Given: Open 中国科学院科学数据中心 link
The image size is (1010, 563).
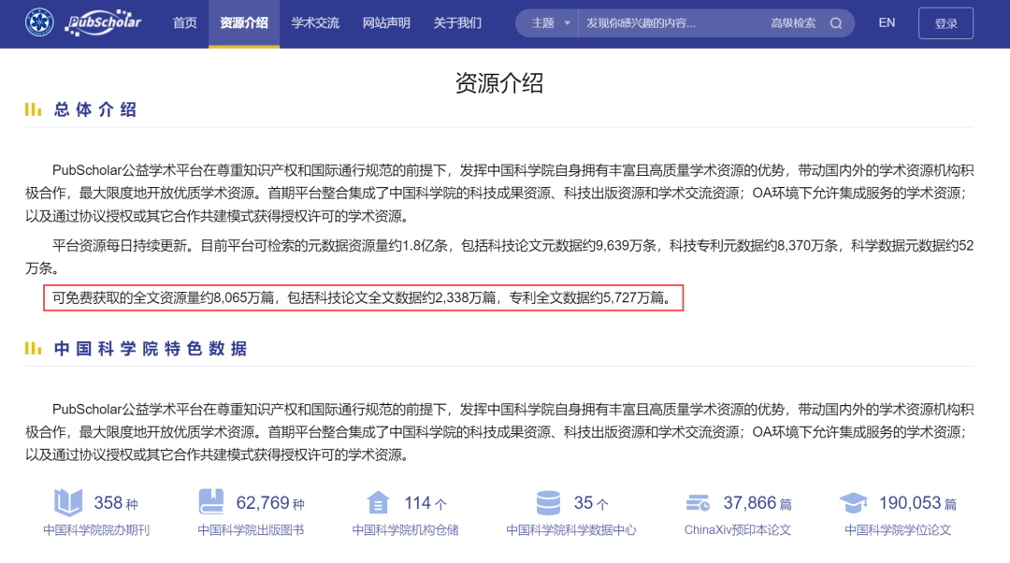Looking at the screenshot, I should 570,530.
